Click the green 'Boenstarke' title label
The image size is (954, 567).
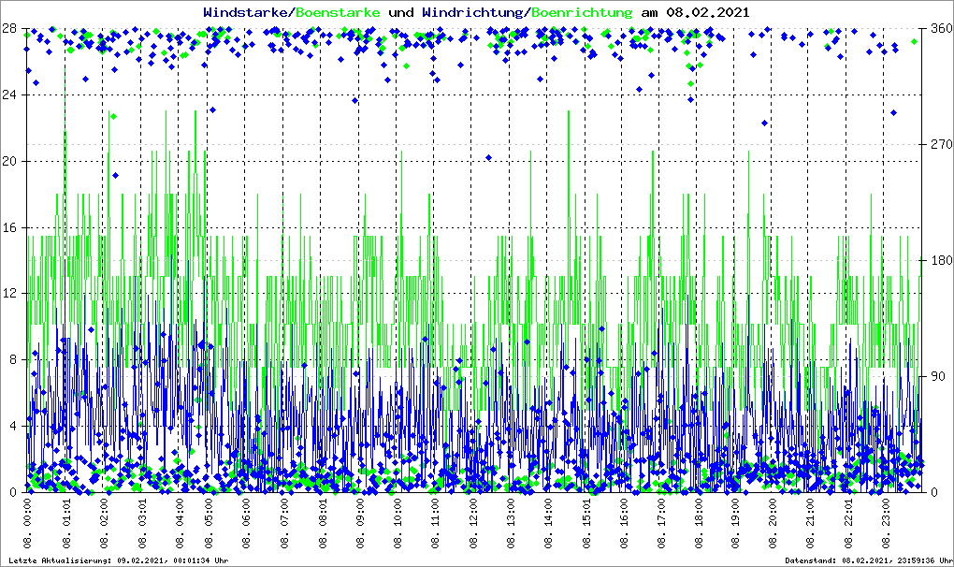[x=338, y=12]
